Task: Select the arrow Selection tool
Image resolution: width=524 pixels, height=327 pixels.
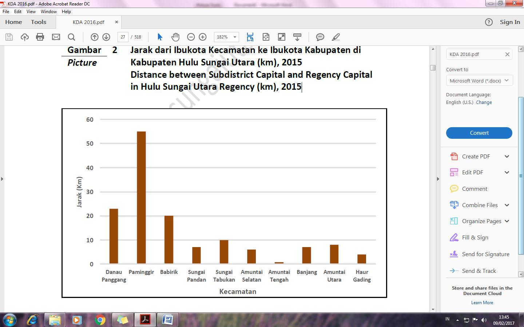Action: click(160, 37)
